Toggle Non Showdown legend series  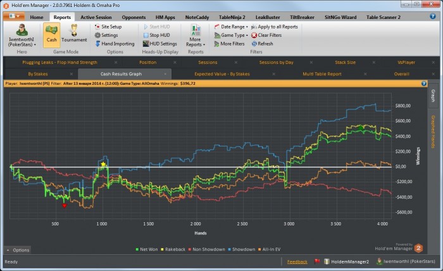point(206,249)
